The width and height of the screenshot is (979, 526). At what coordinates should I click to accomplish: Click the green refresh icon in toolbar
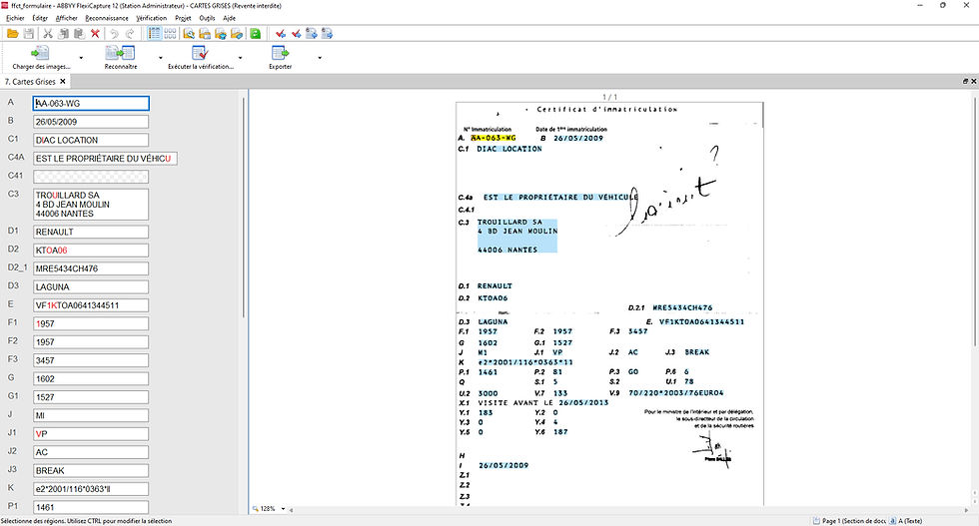tap(256, 34)
